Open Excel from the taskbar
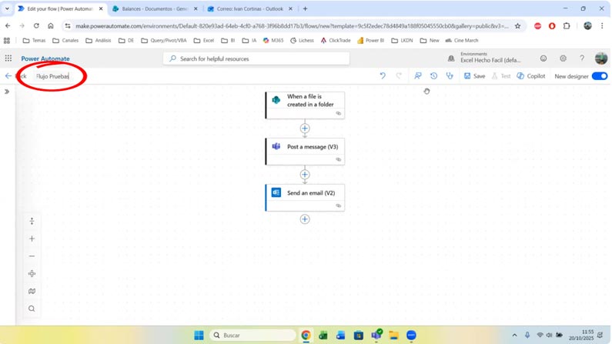Viewport: 612px width, 344px height. point(323,336)
